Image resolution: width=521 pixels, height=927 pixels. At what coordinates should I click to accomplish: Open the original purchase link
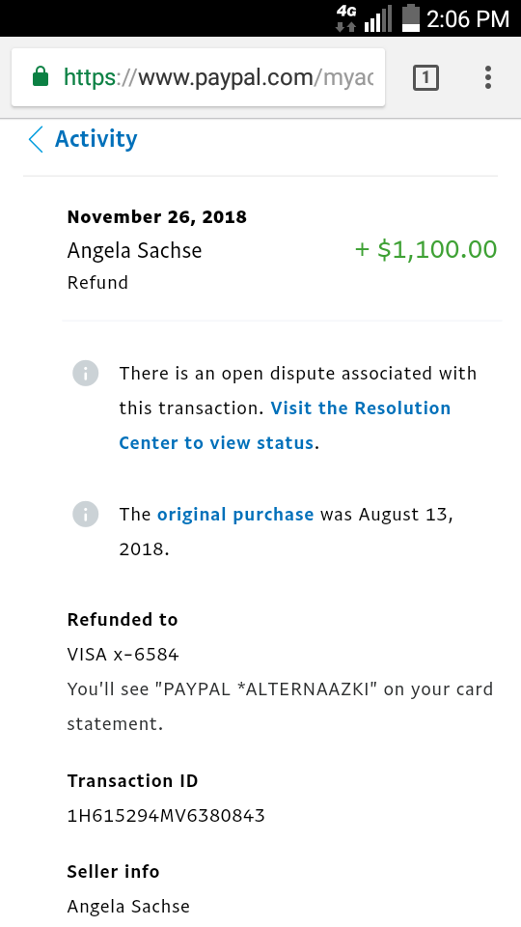pos(235,514)
